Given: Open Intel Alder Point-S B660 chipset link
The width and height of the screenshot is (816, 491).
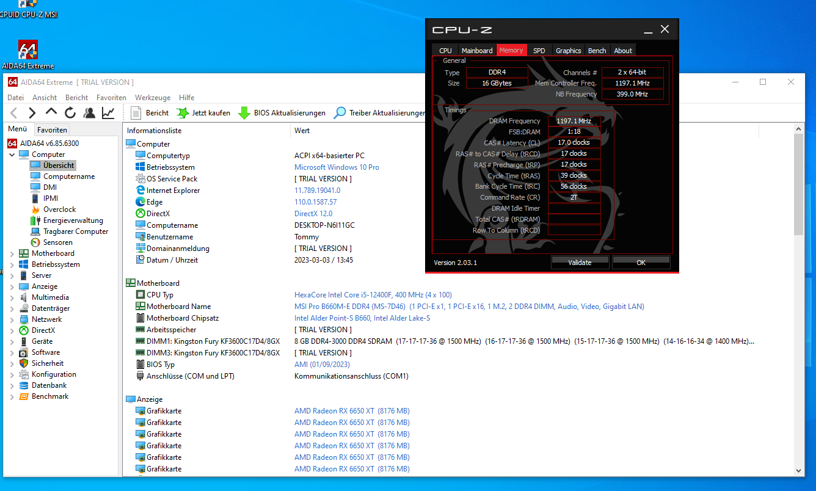Looking at the screenshot, I should (x=362, y=318).
